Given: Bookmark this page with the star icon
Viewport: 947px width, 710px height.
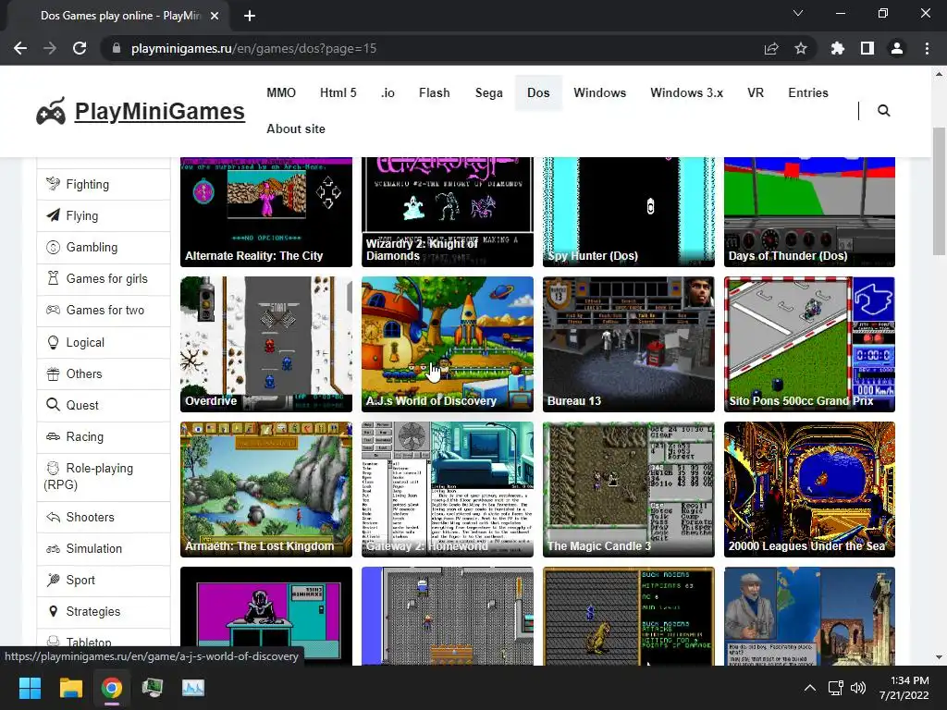Looking at the screenshot, I should [801, 48].
